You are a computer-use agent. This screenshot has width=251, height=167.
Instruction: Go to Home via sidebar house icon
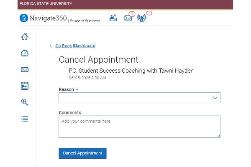click(x=25, y=36)
